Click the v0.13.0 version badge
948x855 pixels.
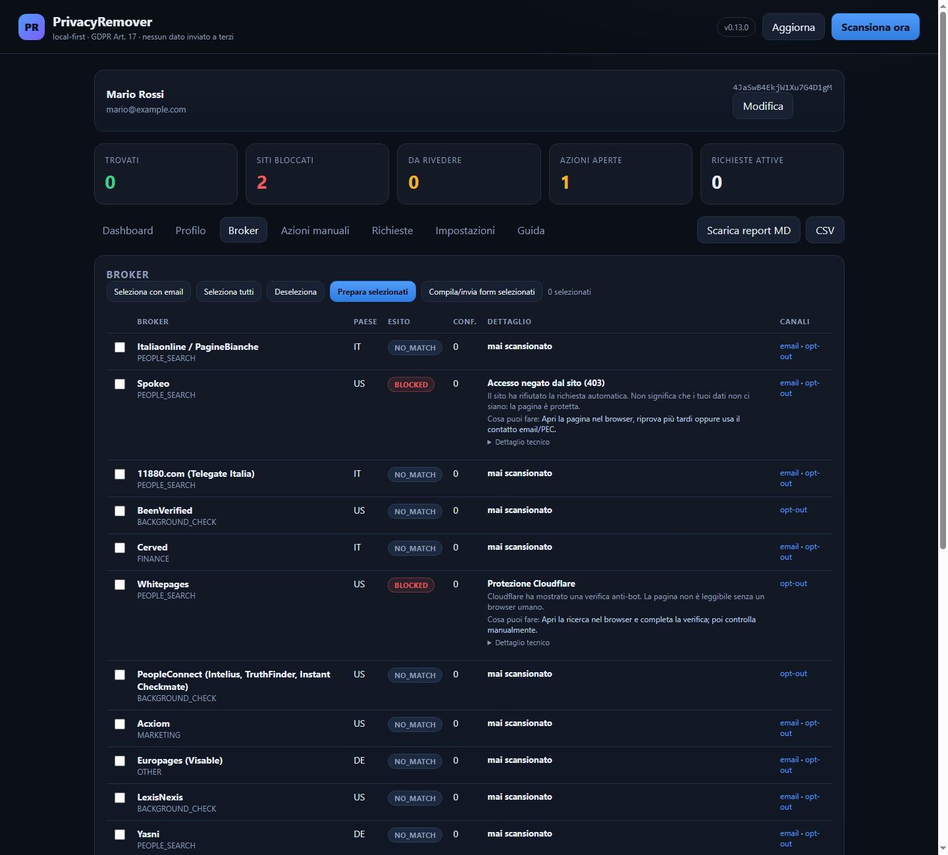point(736,27)
